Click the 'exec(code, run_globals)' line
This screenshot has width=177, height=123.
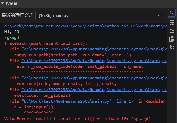[x=42, y=95]
